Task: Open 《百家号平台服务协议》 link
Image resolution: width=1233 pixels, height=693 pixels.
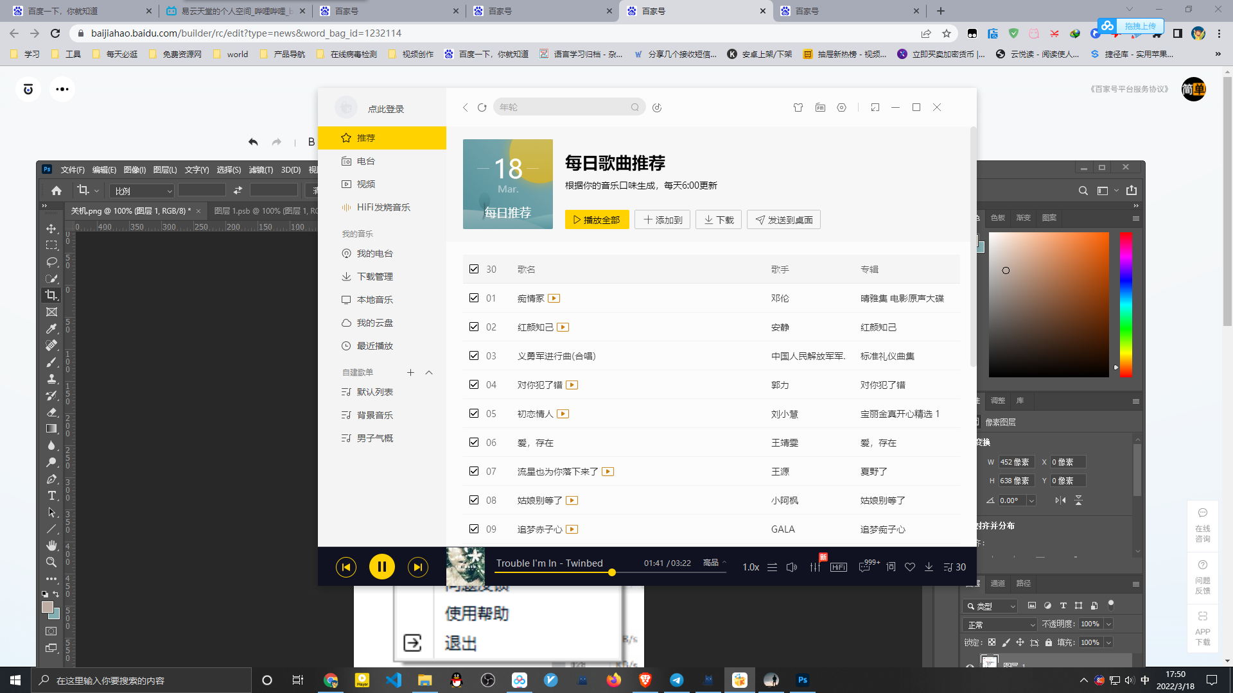Action: pos(1130,89)
